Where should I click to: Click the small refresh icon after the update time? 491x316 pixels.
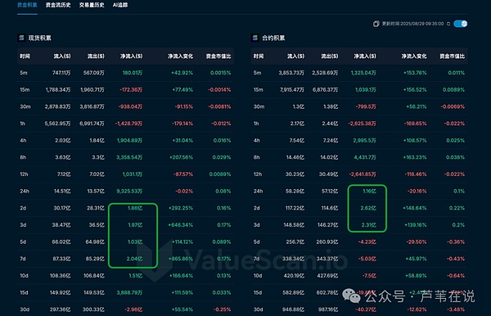448,24
